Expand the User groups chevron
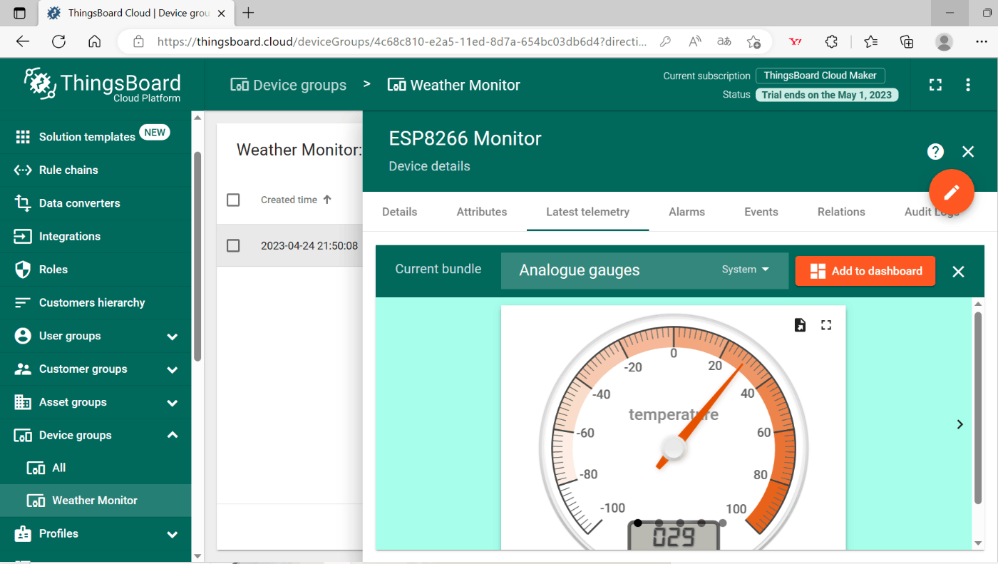Image resolution: width=998 pixels, height=564 pixels. 173,337
